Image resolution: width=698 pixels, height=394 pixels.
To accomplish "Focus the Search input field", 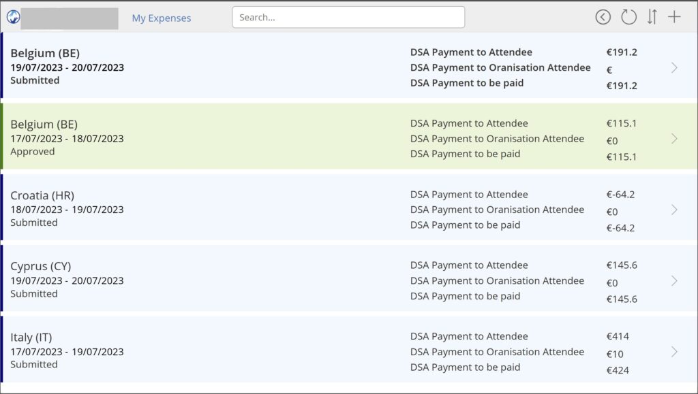I will click(x=348, y=17).
